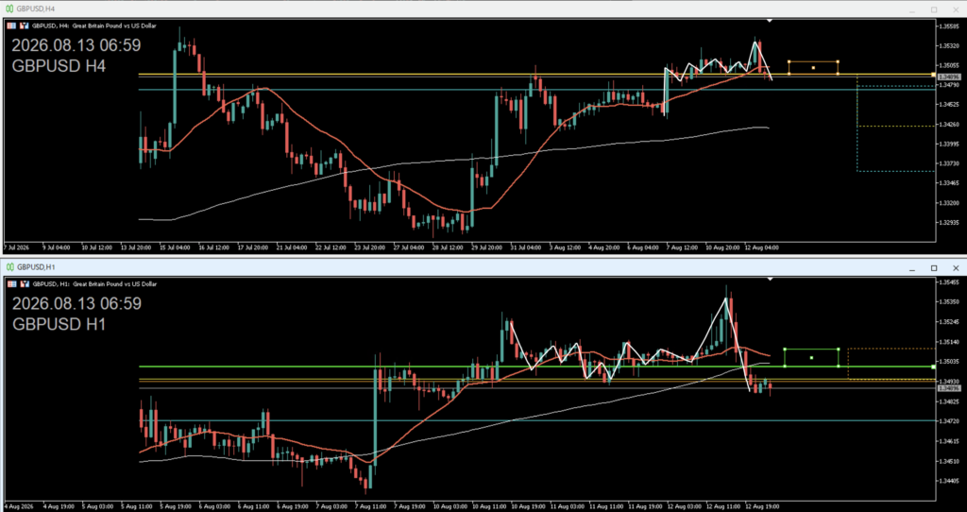Select bottom-left handle of green rectangle in H1
Viewport: 967px width, 512px height.
click(785, 367)
